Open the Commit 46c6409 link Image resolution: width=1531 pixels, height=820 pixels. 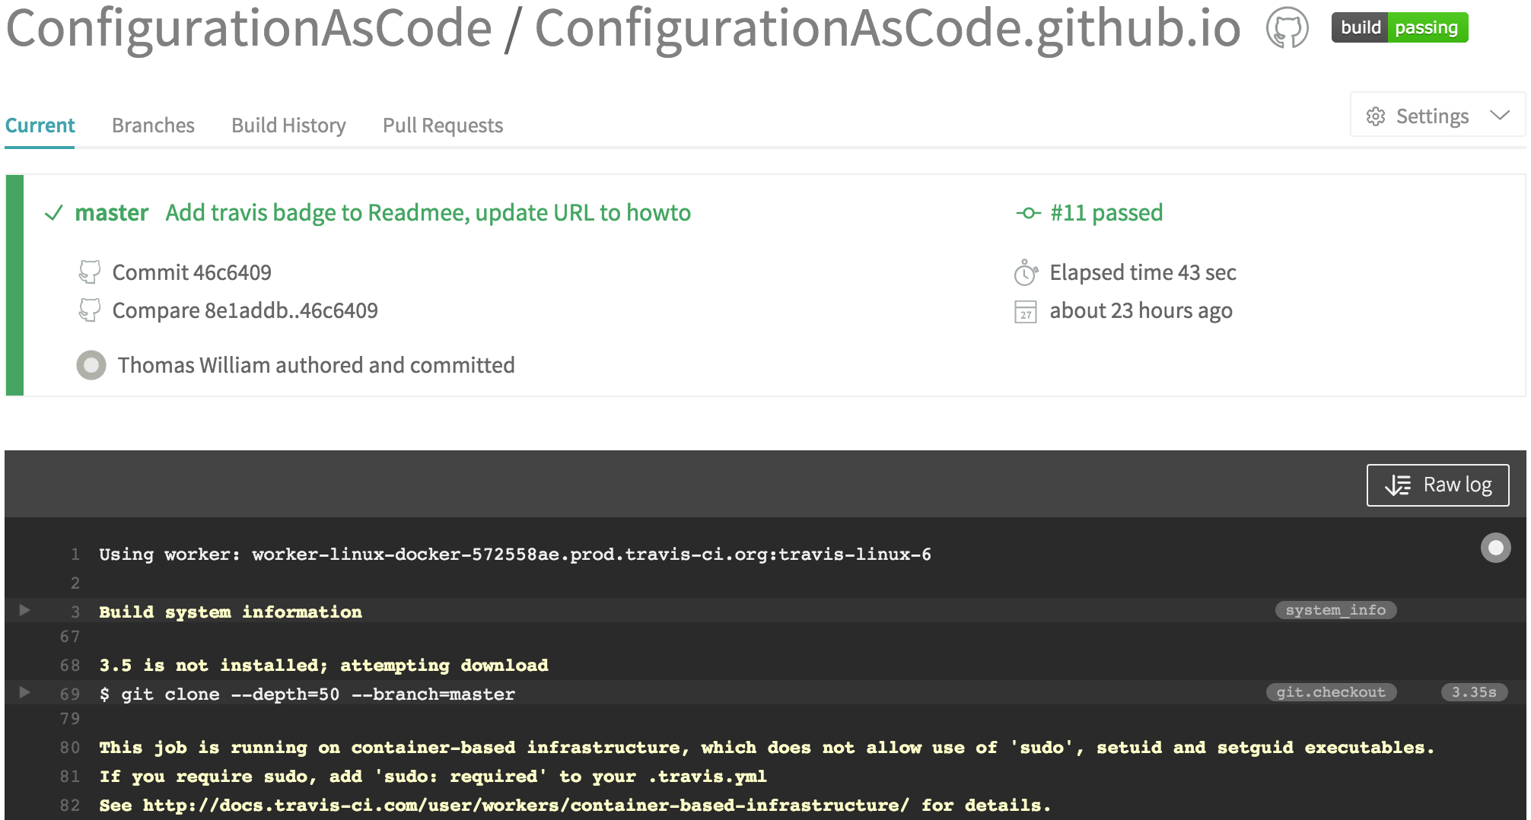click(192, 272)
